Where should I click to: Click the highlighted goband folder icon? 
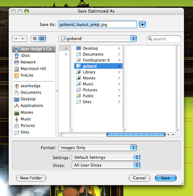point(79,66)
